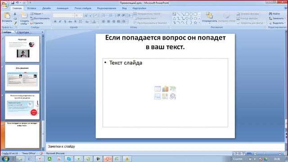Click Удалить to delete the slide
The height and width of the screenshot is (162, 288).
pos(36,23)
